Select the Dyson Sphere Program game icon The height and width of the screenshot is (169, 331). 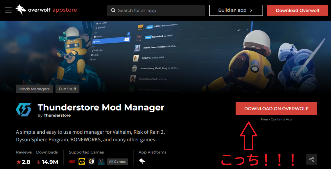pos(91,162)
